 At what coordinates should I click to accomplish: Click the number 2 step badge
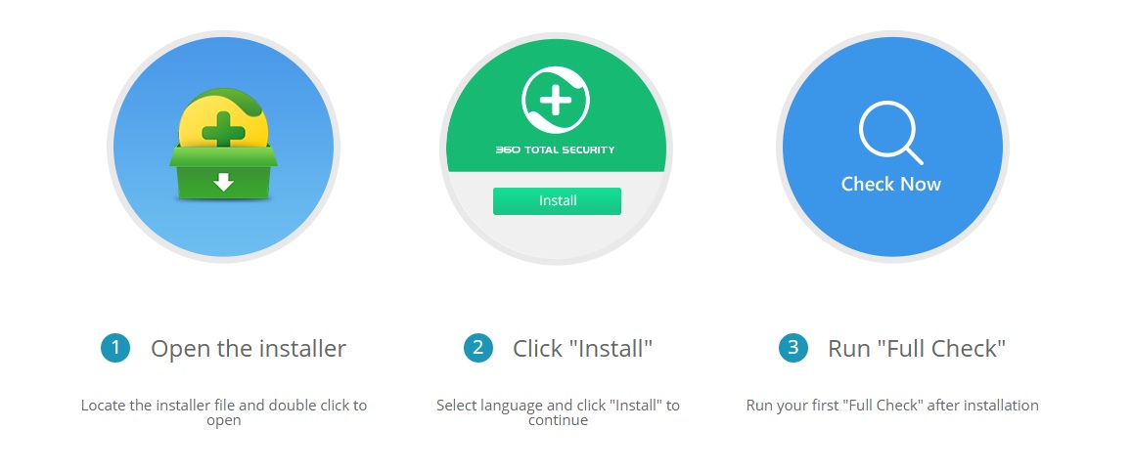pyautogui.click(x=477, y=348)
